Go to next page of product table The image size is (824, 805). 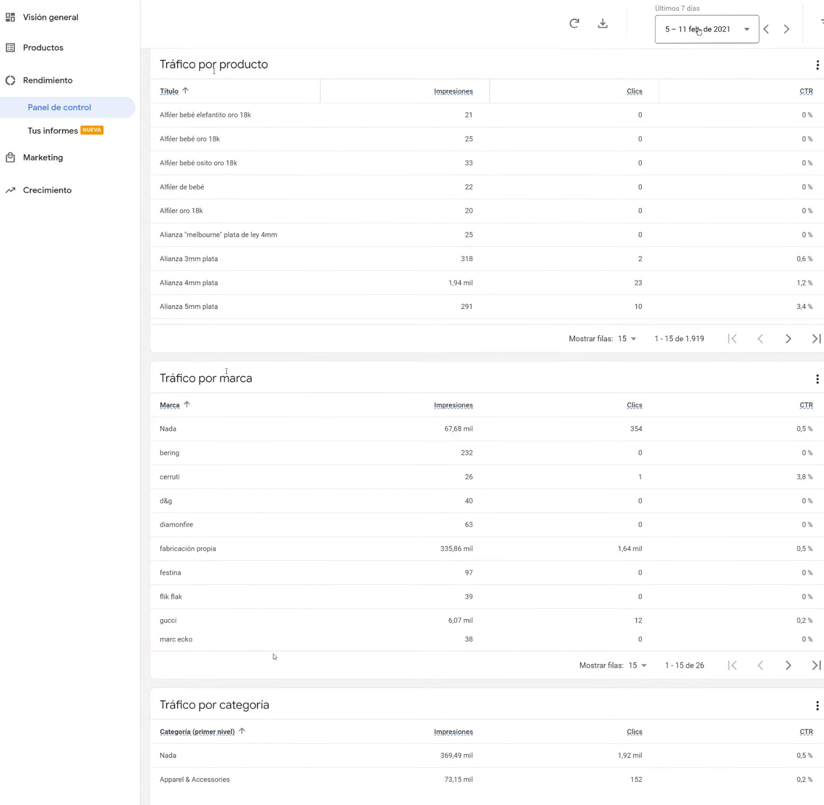[x=788, y=339]
